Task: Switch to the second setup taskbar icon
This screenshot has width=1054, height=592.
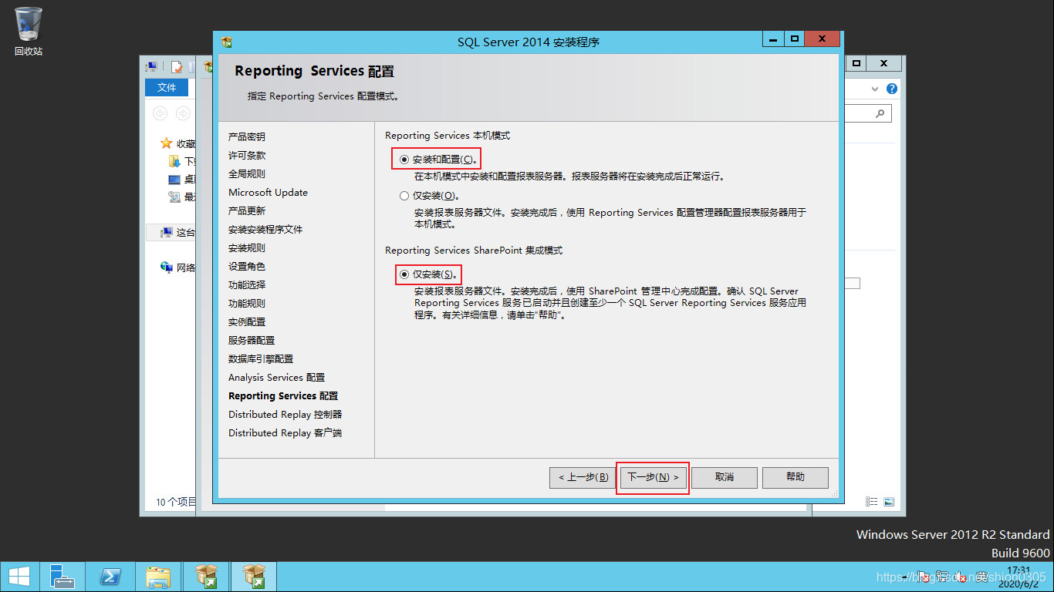Action: (253, 577)
